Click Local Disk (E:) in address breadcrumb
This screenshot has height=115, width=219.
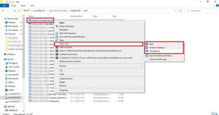point(39,11)
